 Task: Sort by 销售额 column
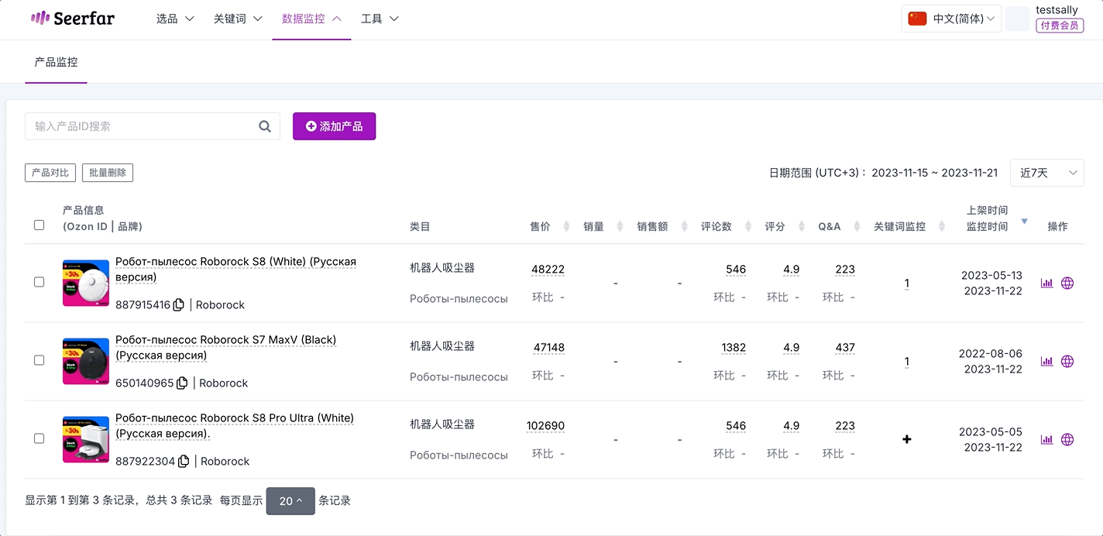[684, 226]
